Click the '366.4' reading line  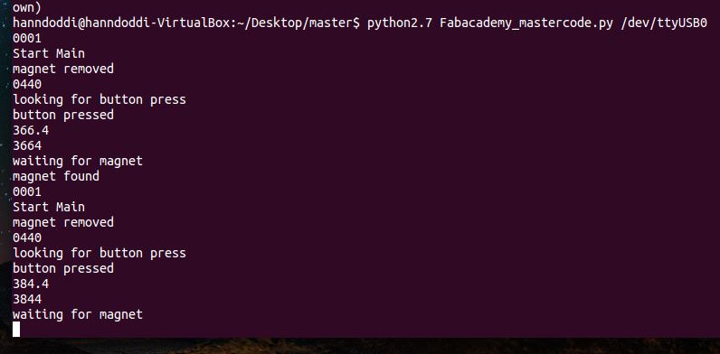31,130
